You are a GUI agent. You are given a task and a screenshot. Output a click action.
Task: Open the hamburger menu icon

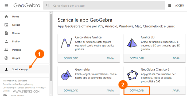coord(6,6)
